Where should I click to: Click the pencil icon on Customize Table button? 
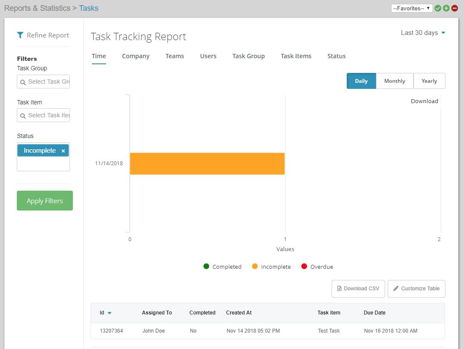coord(396,289)
